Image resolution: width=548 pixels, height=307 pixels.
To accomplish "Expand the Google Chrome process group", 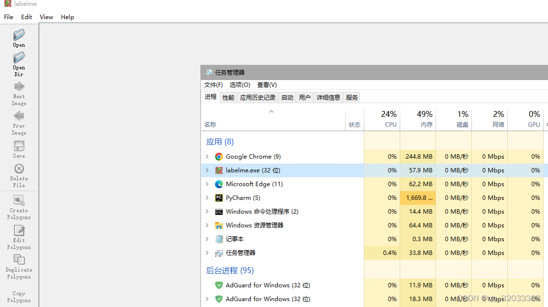I will pos(207,157).
